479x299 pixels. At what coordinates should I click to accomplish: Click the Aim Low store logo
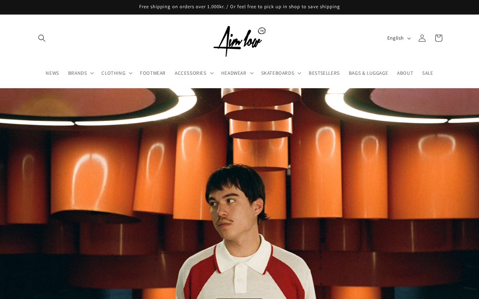[239, 41]
